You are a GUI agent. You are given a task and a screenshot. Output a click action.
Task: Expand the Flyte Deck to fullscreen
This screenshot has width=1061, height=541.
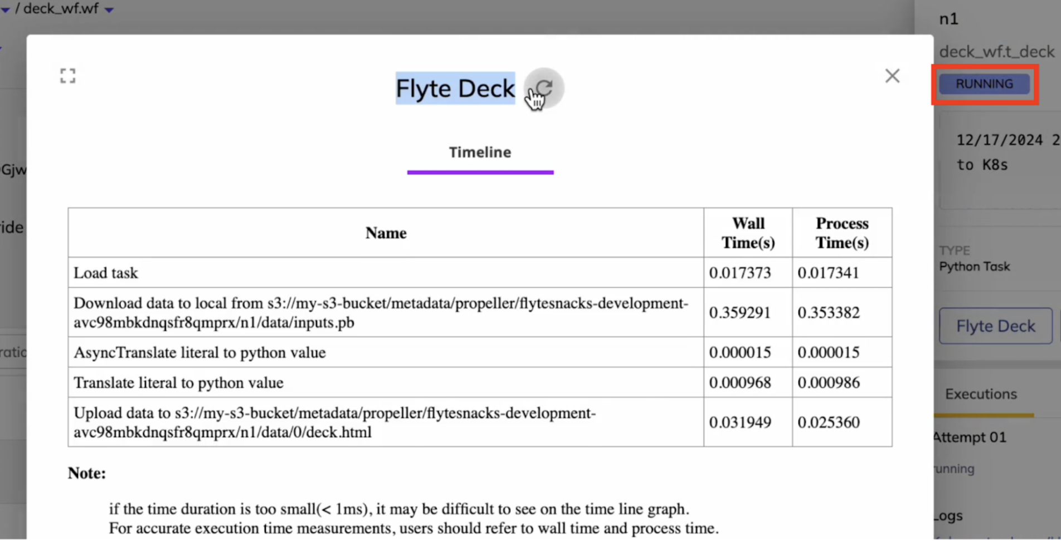pyautogui.click(x=68, y=76)
